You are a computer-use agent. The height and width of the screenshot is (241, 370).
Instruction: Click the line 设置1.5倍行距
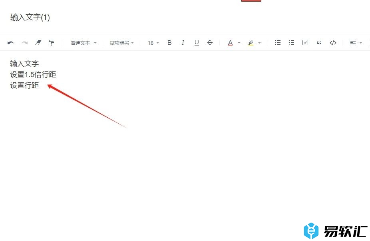(x=33, y=75)
